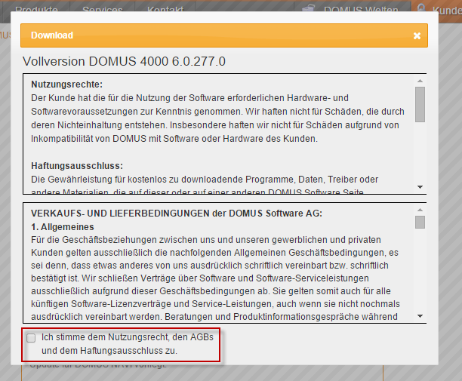Open the DOMUS Welten menu item
The width and height of the screenshot is (462, 381).
tap(361, 11)
